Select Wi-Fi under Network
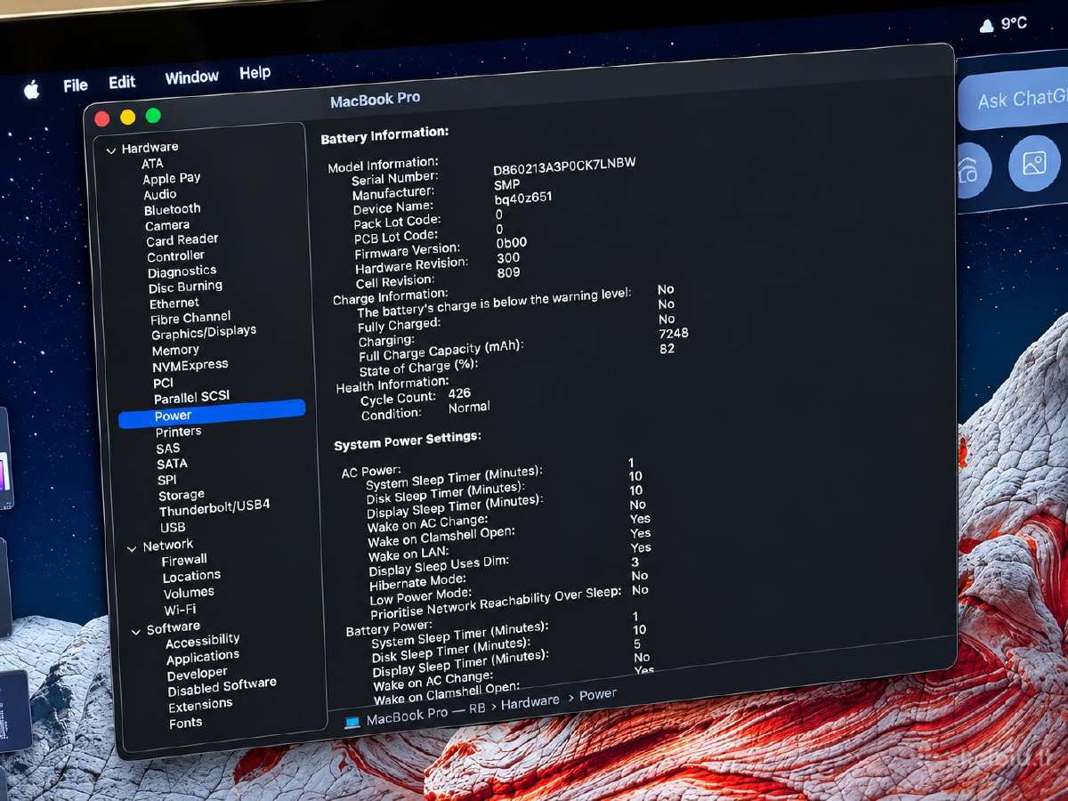 pos(180,610)
